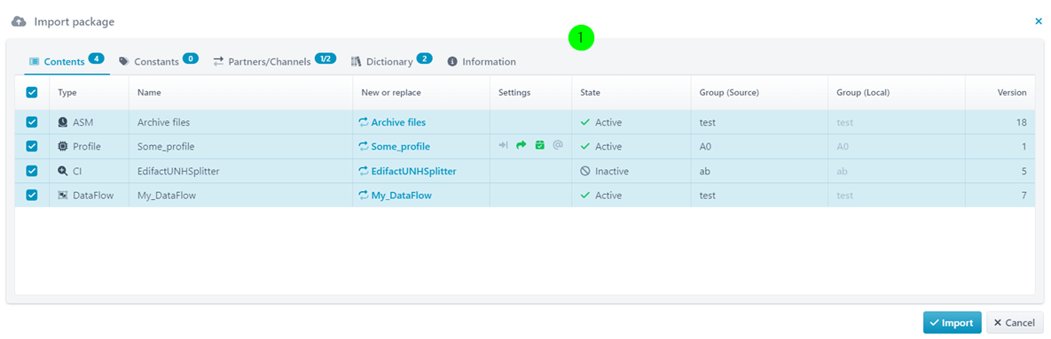
Task: Click the DataFlow type icon
Action: pyautogui.click(x=63, y=196)
